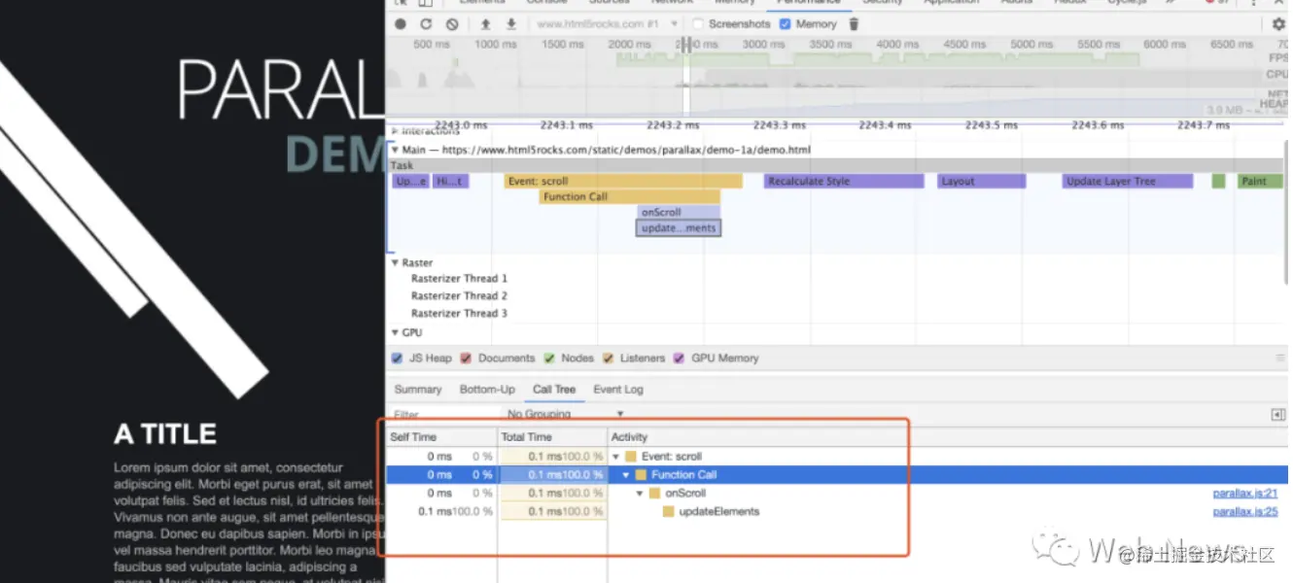The image size is (1293, 583).
Task: Toggle the GPU Memory checkbox
Action: (679, 359)
